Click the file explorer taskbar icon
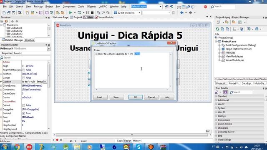267x150 pixels. point(77,147)
